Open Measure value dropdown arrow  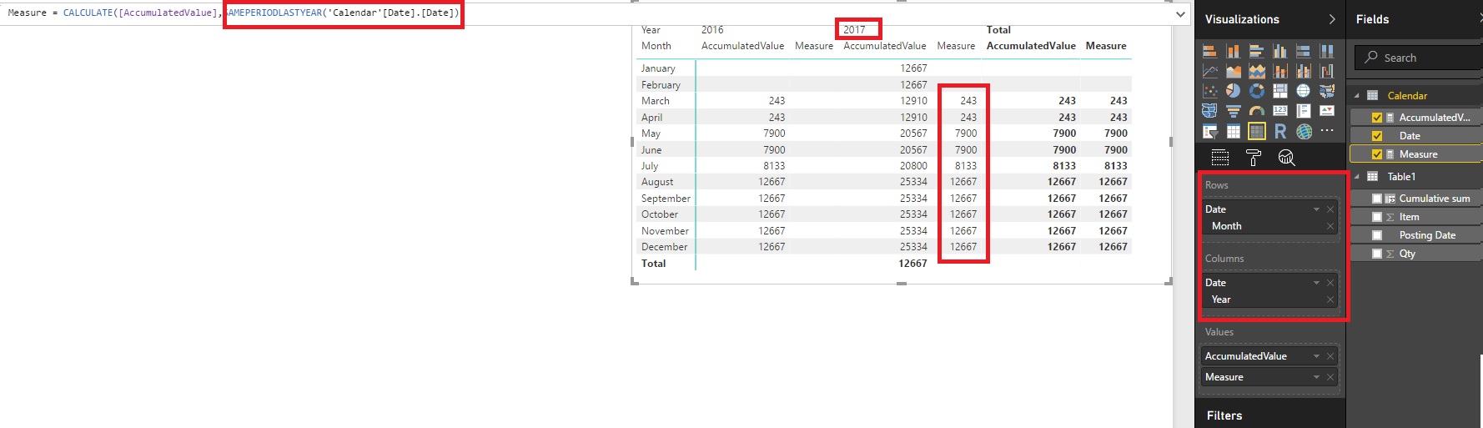1317,377
